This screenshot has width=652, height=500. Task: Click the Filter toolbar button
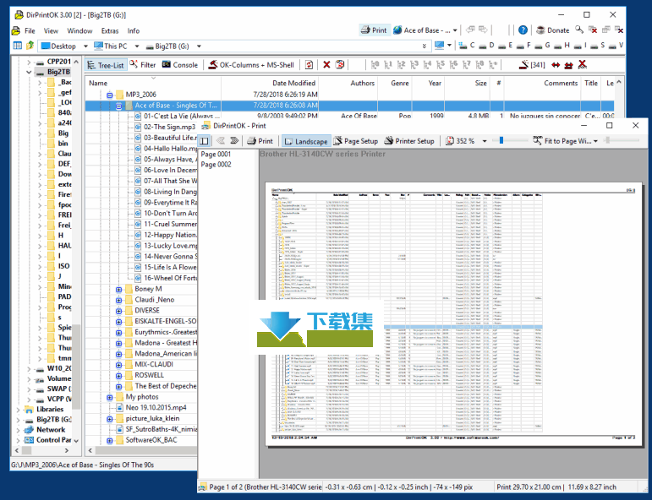tap(143, 65)
